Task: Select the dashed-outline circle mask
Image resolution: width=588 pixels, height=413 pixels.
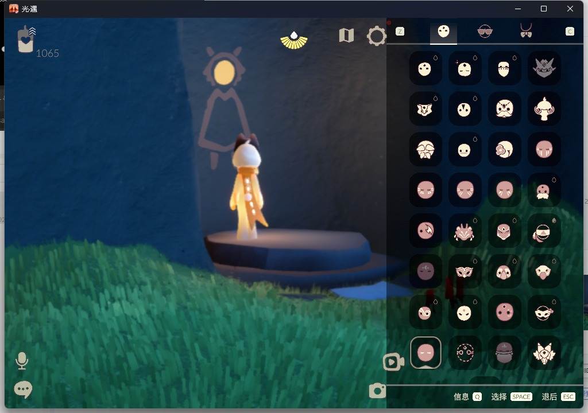Action: tap(465, 352)
